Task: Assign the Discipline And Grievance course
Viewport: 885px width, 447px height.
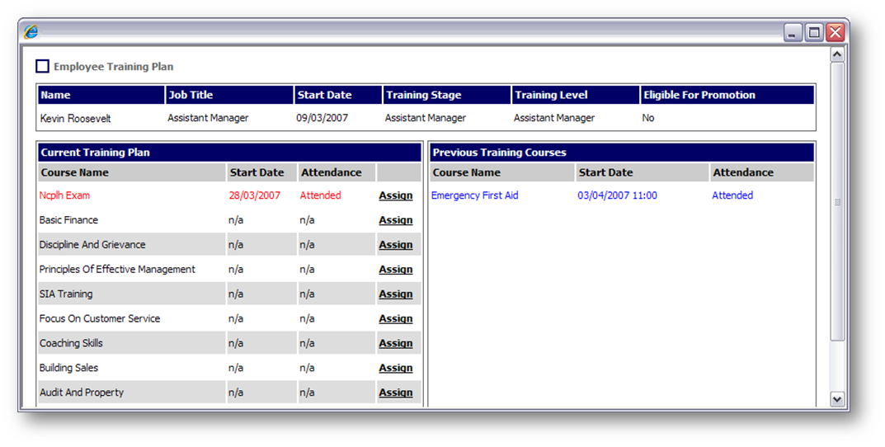Action: [395, 245]
